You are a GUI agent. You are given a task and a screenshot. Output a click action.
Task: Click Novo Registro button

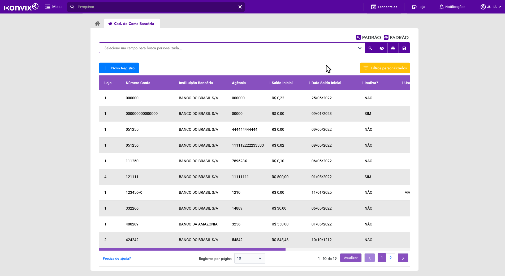[119, 68]
